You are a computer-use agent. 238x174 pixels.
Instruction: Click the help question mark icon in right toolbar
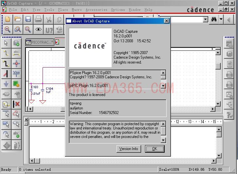(229, 115)
